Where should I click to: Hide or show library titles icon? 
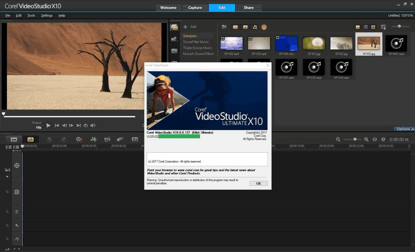click(357, 27)
